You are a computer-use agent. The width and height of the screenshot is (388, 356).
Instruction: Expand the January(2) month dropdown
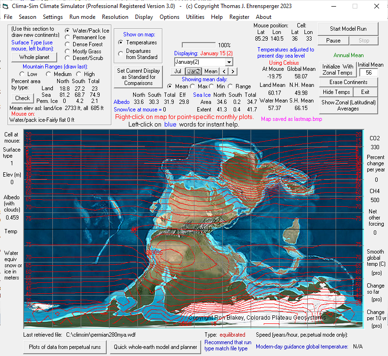pos(229,62)
